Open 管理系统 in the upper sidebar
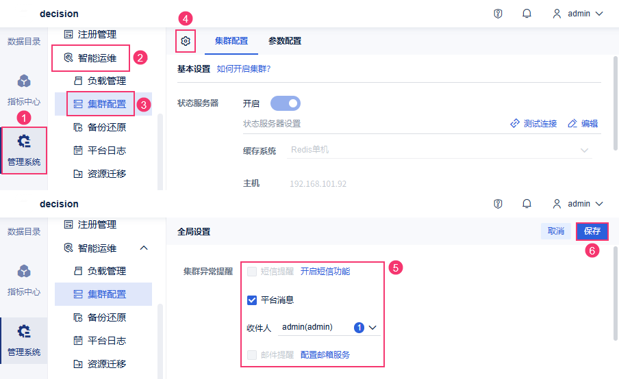Viewport: 619px width, 379px height. (x=24, y=150)
